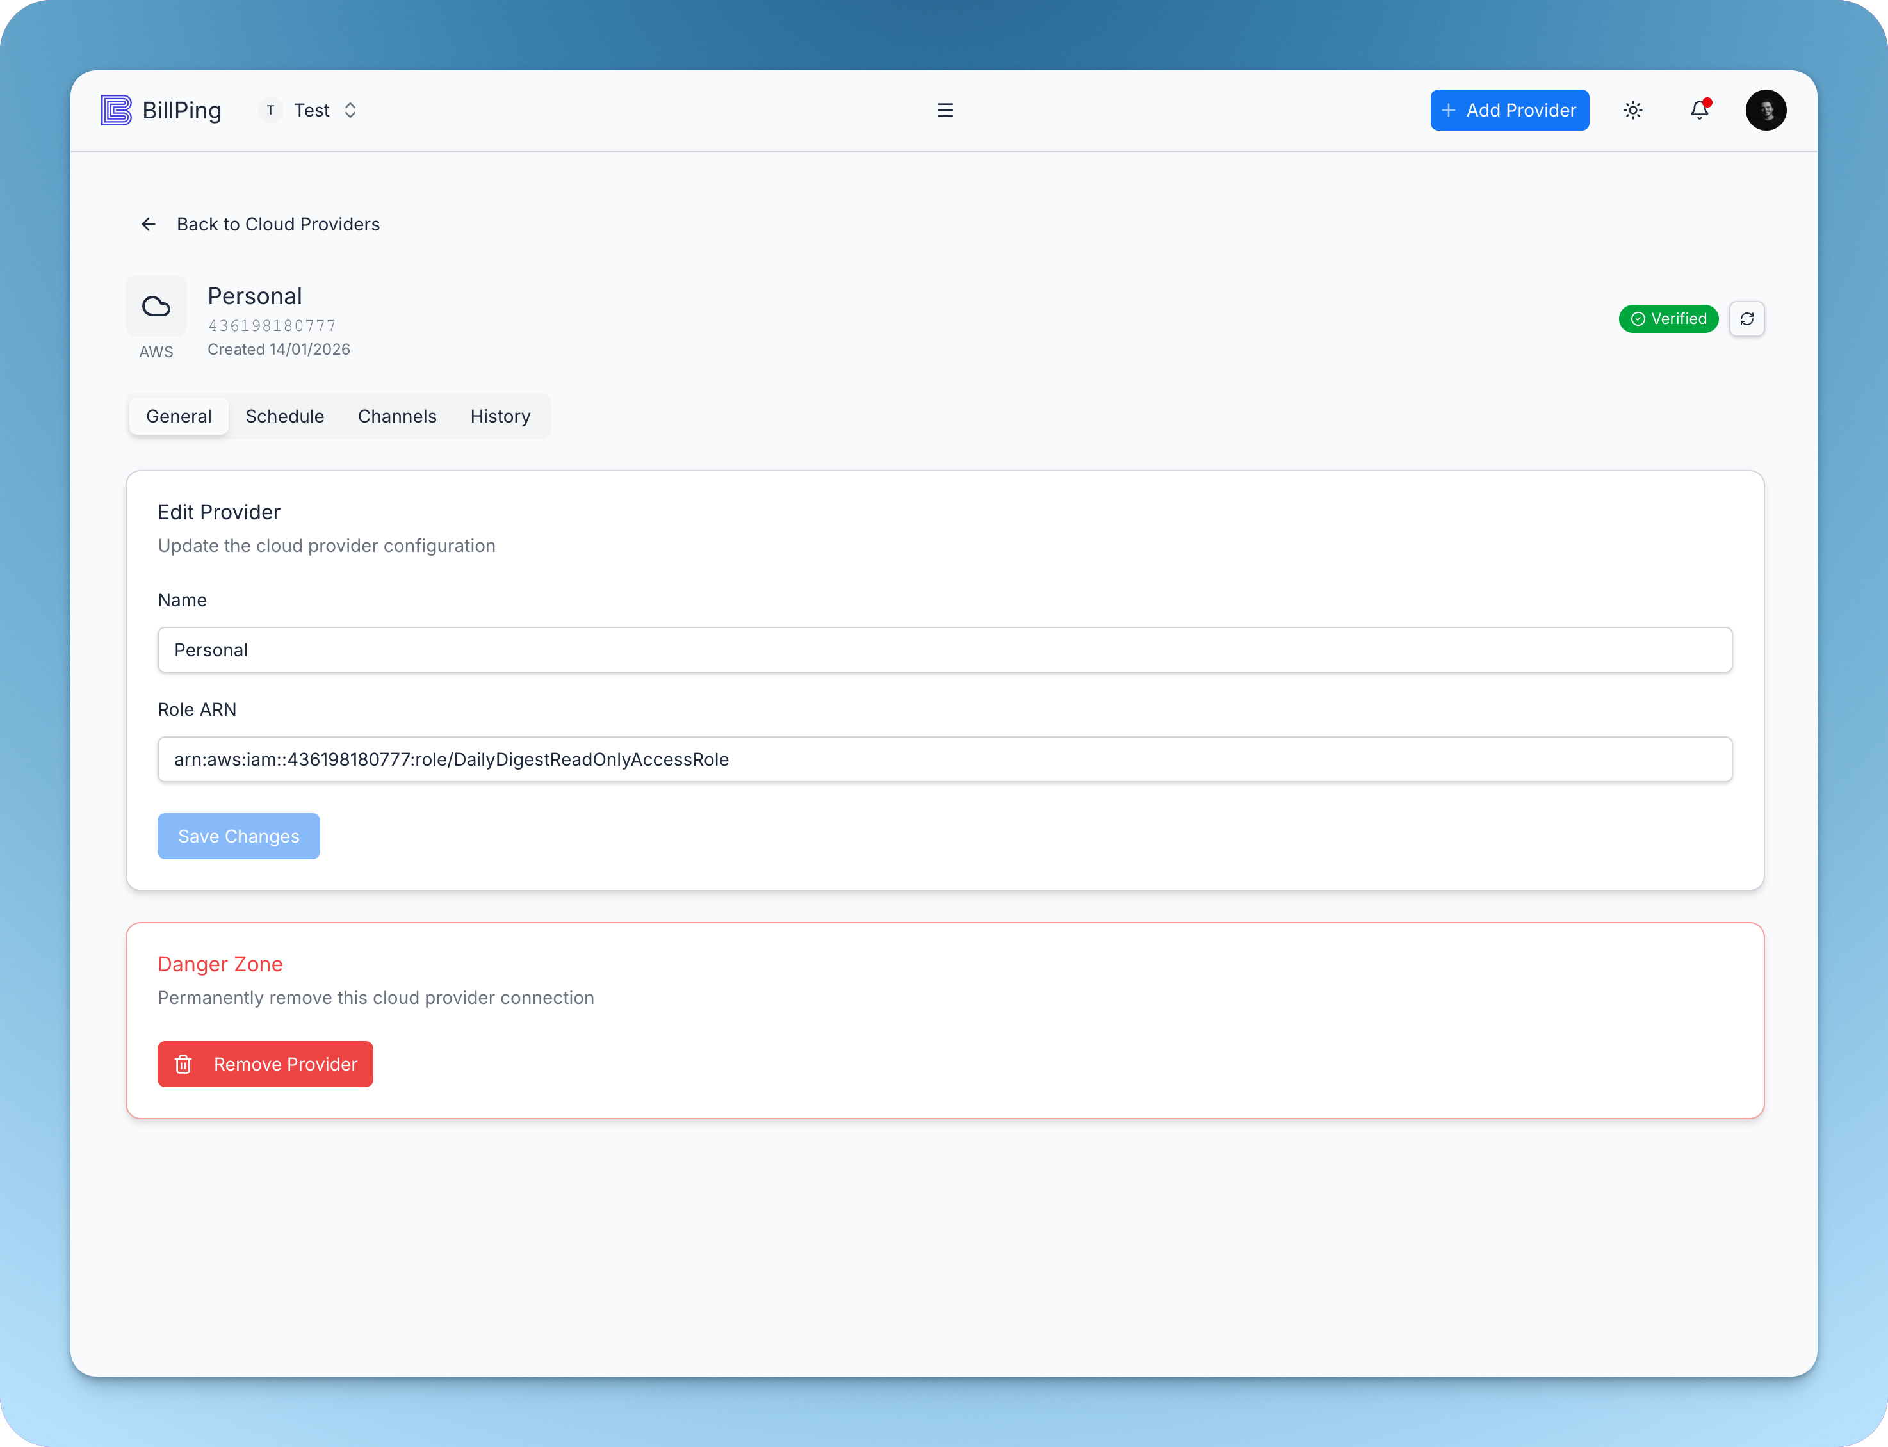
Task: Toggle the light/dark theme sun icon
Action: [x=1633, y=110]
